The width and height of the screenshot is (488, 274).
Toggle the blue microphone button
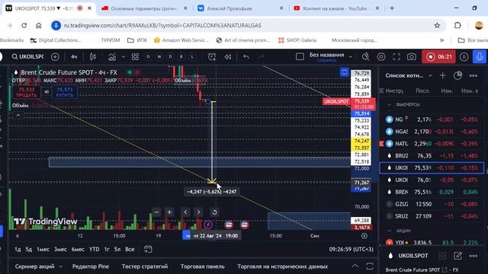[480, 57]
